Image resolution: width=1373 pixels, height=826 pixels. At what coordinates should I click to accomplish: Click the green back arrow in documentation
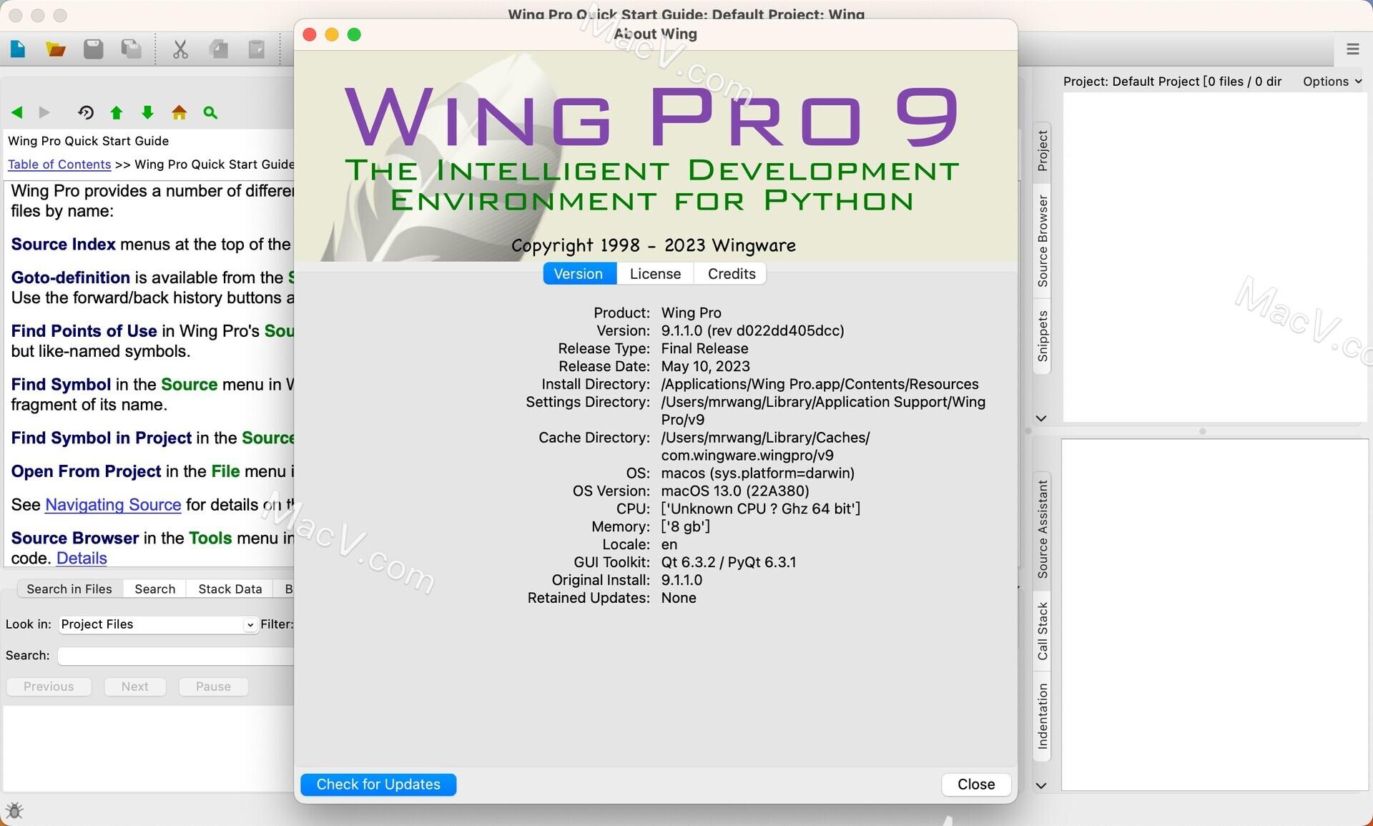pyautogui.click(x=17, y=112)
